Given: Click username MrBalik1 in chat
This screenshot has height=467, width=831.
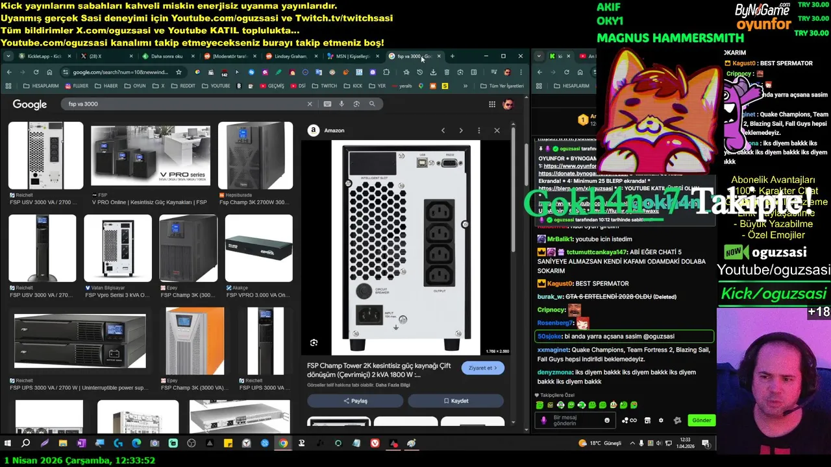Looking at the screenshot, I should click(x=560, y=239).
